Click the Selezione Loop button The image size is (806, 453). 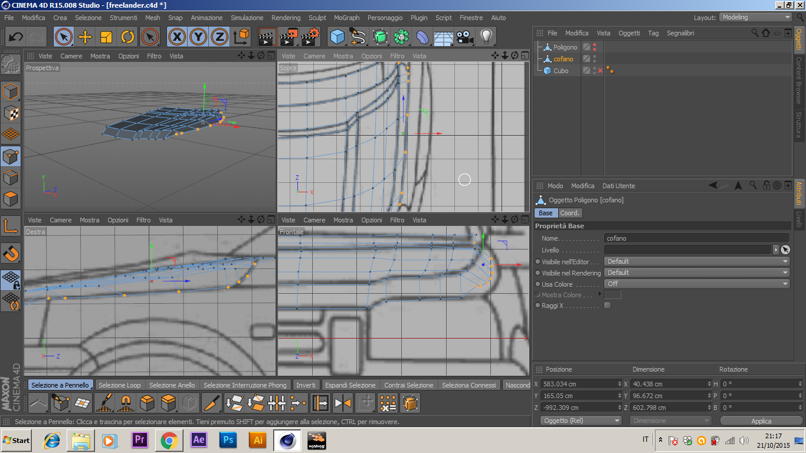click(x=120, y=385)
